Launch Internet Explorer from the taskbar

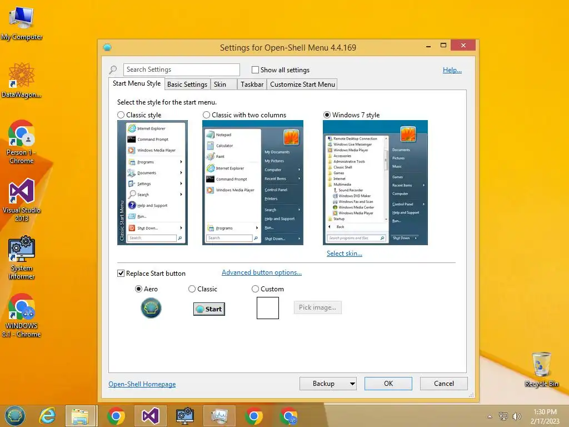(48, 416)
